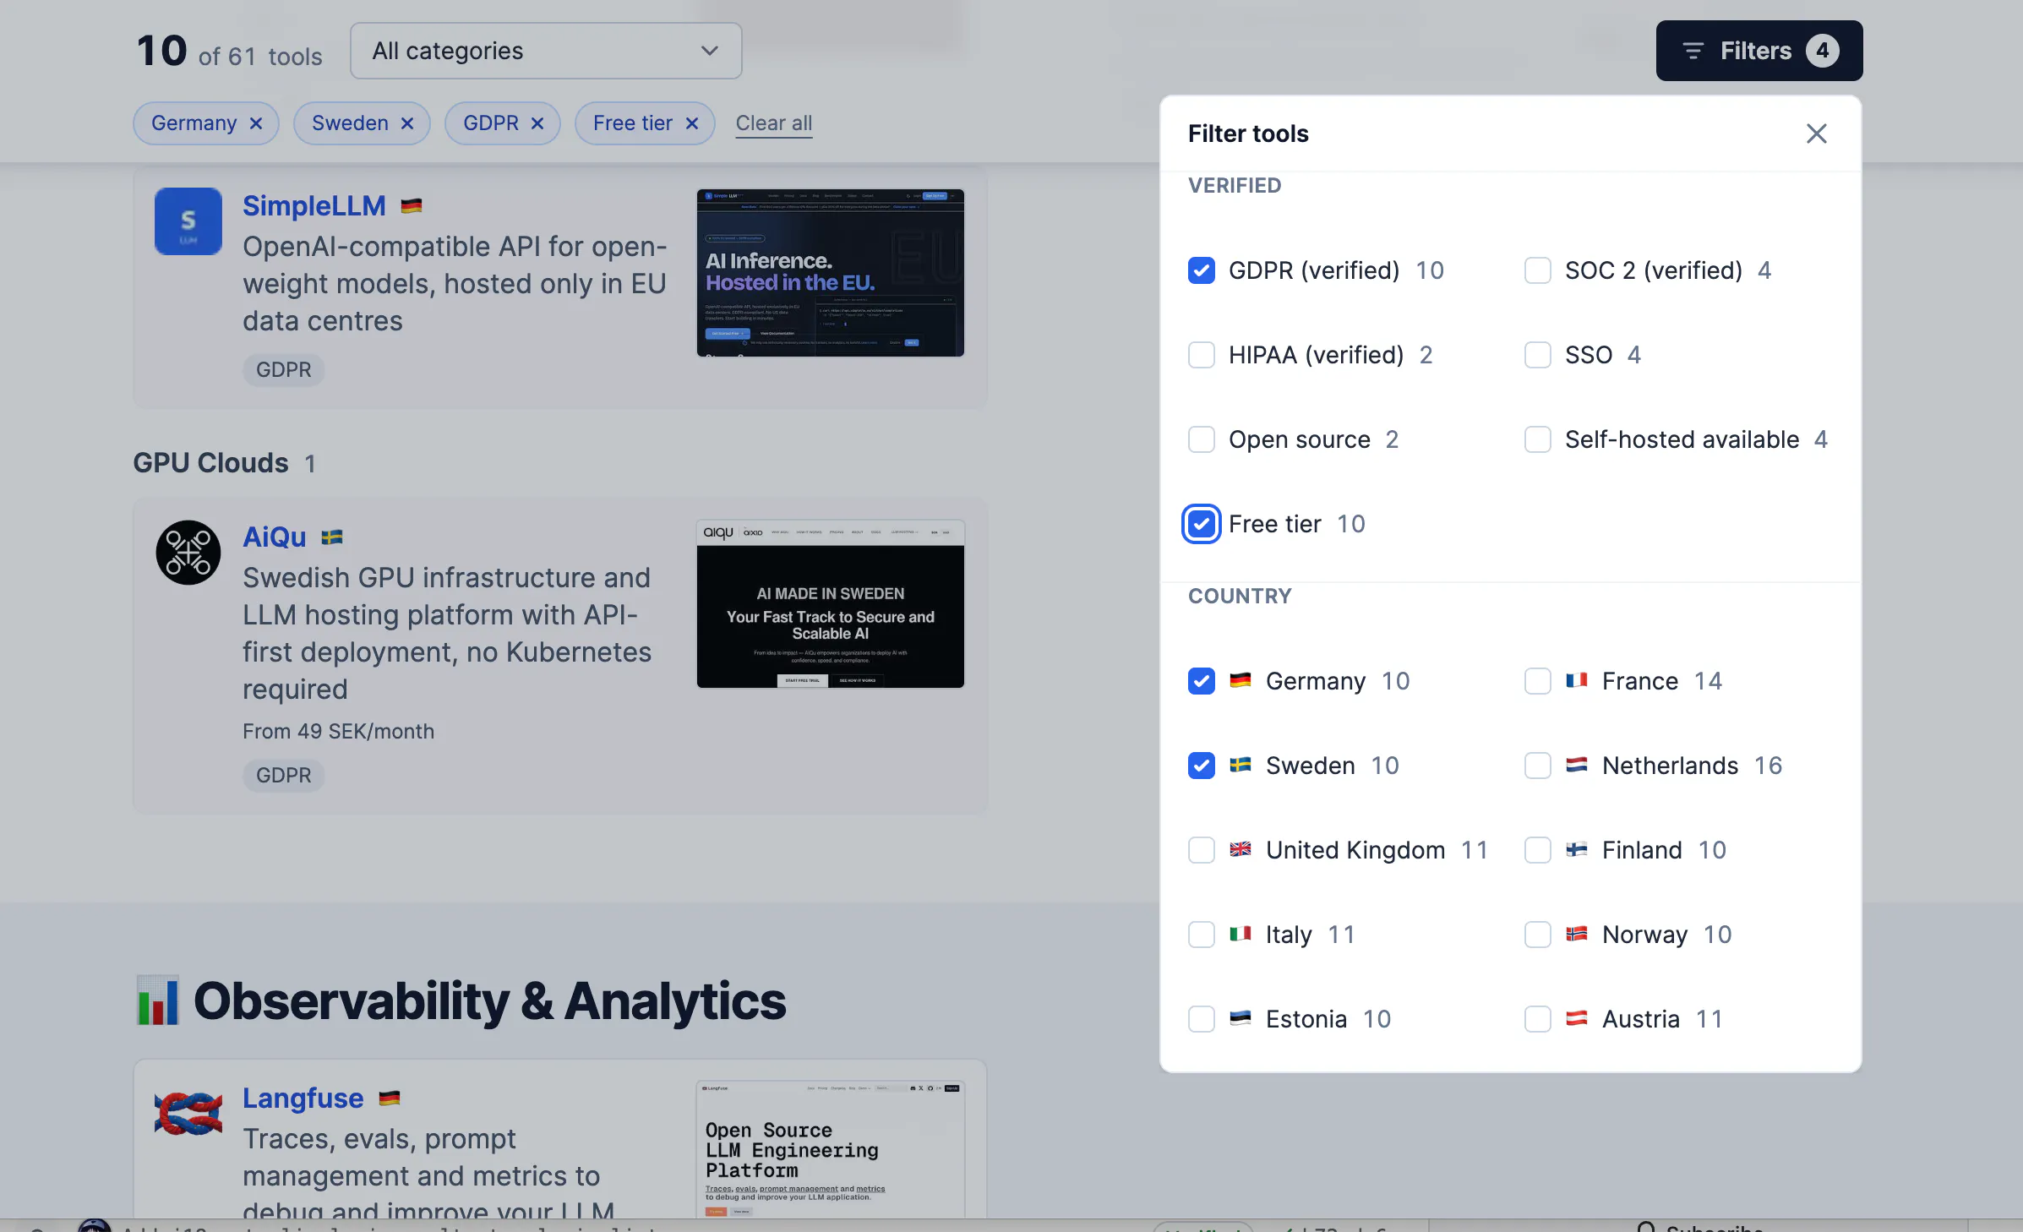Open the AiQu tool link
The image size is (2023, 1232).
click(x=275, y=537)
